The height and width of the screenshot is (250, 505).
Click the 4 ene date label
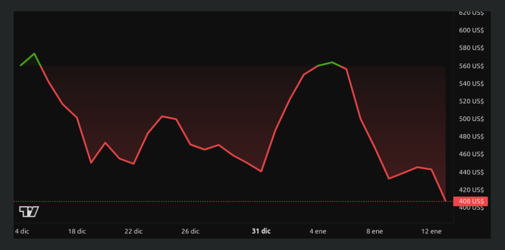click(x=318, y=232)
